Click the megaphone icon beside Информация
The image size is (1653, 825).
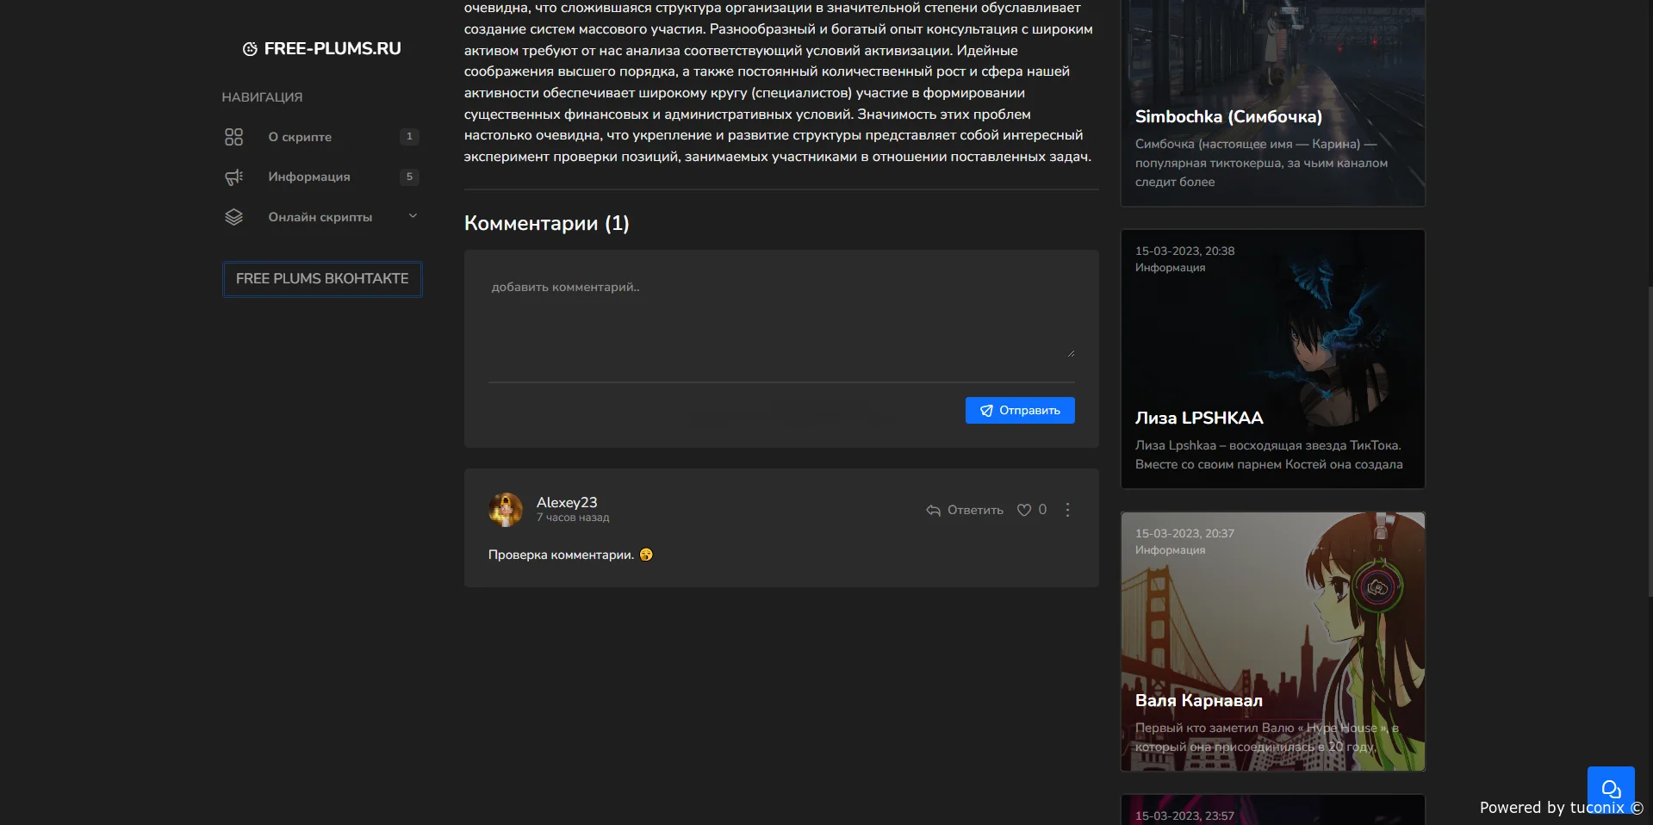[233, 177]
